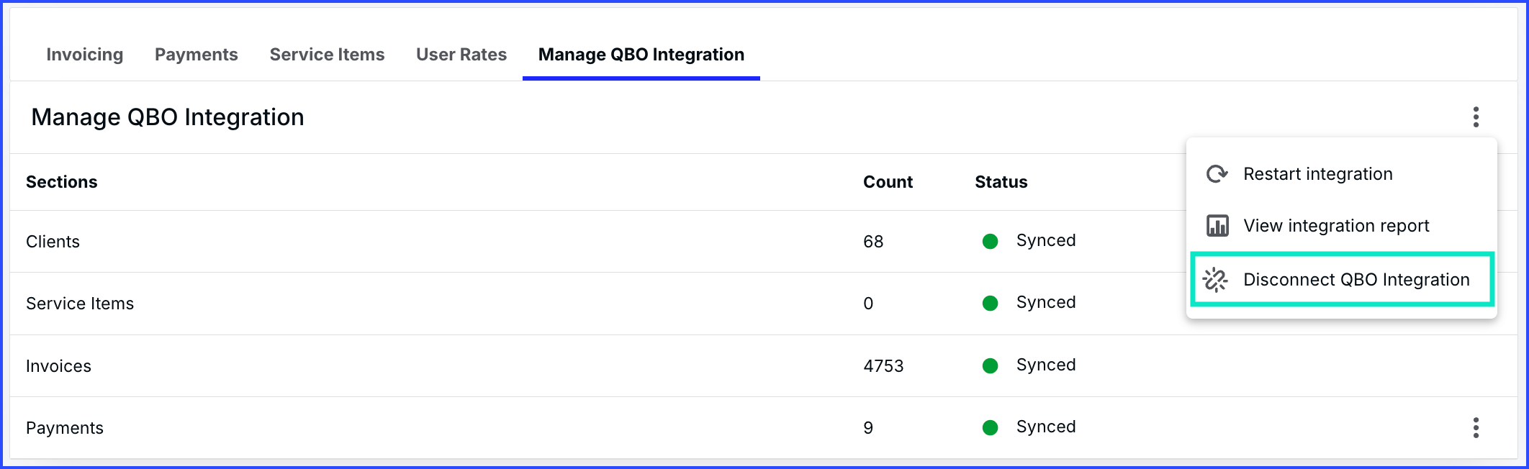Open the Service Items tab
Viewport: 1529px width, 469px height.
[x=327, y=55]
